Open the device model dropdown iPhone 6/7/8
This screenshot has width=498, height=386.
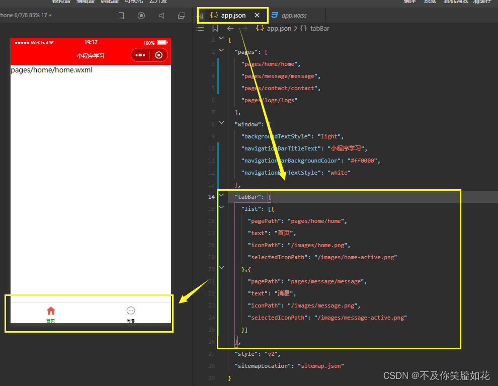pyautogui.click(x=26, y=15)
